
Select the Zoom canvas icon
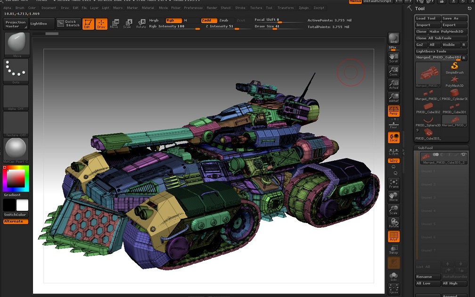coord(393,71)
